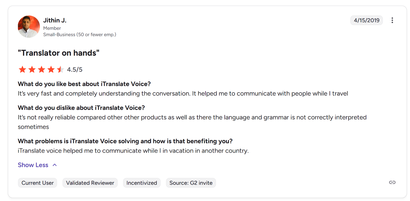Select the first star in the rating
The height and width of the screenshot is (201, 410).
coord(22,69)
